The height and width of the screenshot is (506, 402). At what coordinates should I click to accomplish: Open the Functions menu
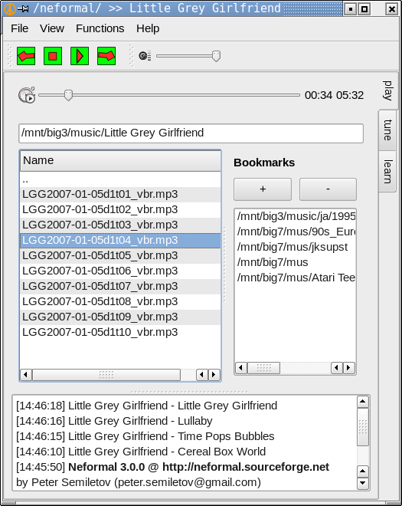100,28
